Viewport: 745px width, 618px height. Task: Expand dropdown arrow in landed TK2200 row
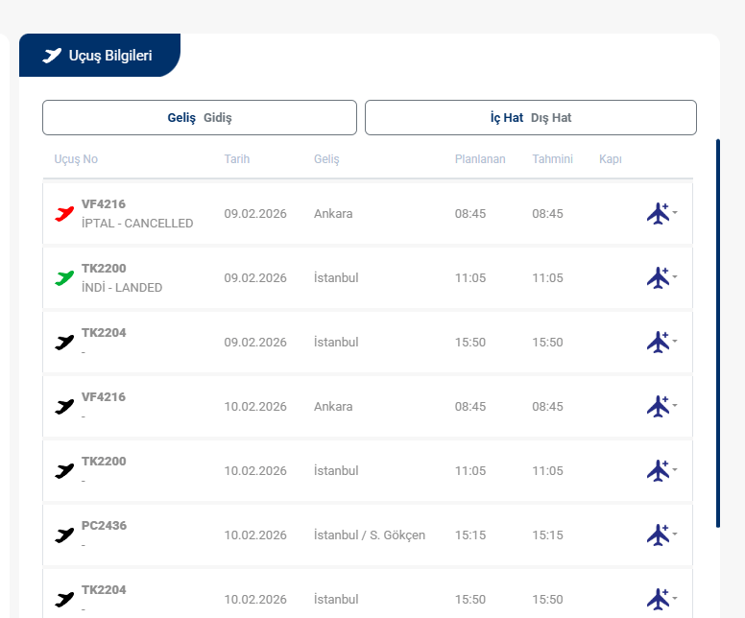[675, 276]
